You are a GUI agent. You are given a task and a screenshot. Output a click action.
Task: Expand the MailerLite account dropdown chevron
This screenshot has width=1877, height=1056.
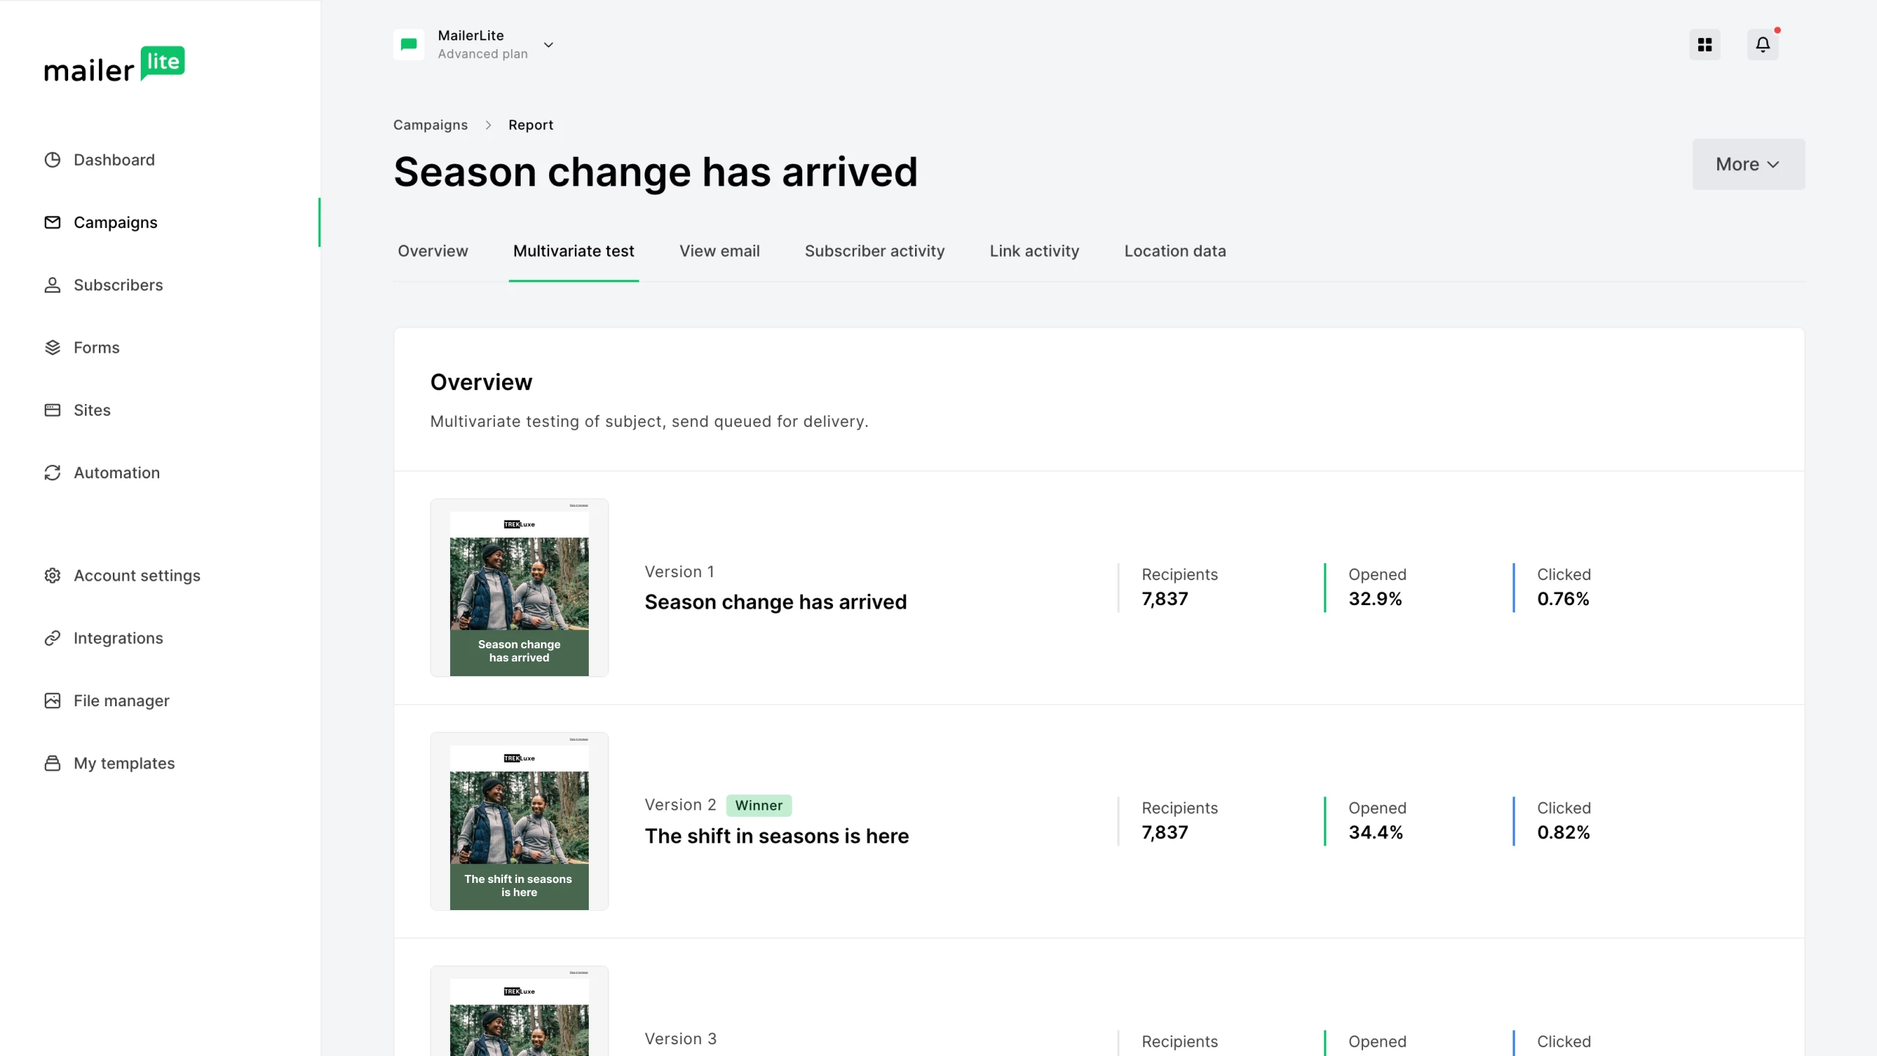548,45
